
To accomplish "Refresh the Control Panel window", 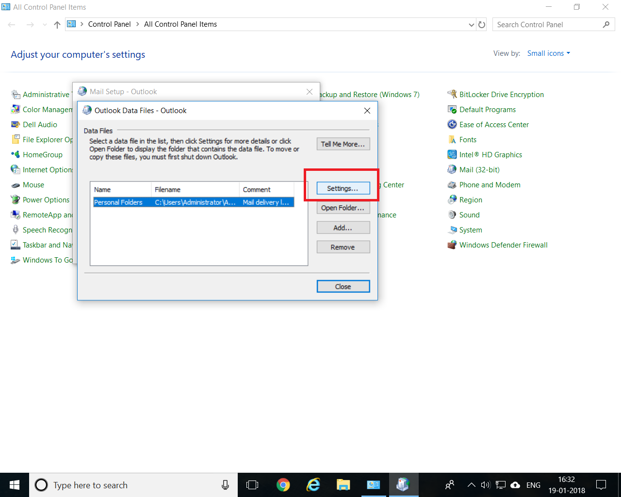I will [482, 25].
